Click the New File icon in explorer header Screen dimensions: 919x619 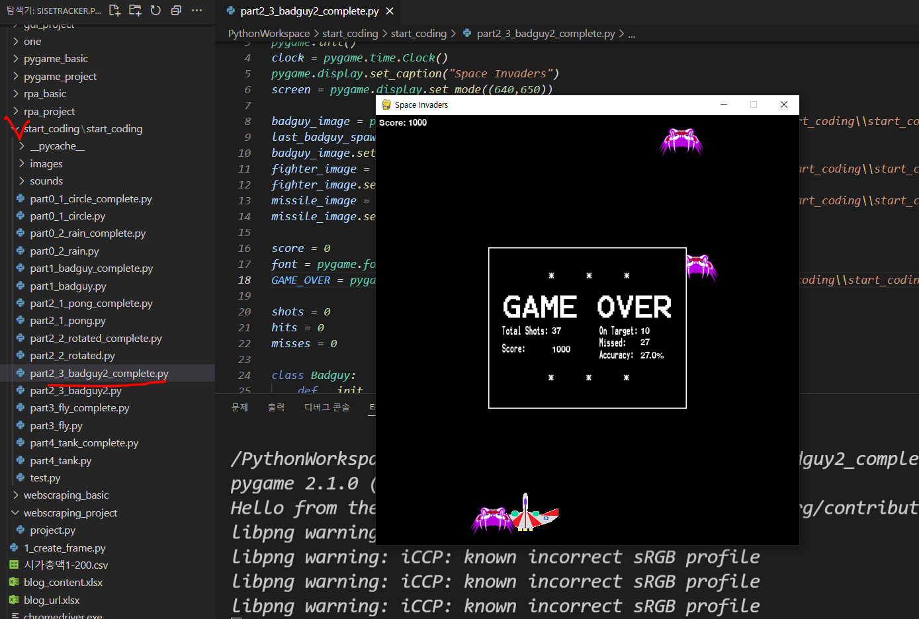coord(114,11)
